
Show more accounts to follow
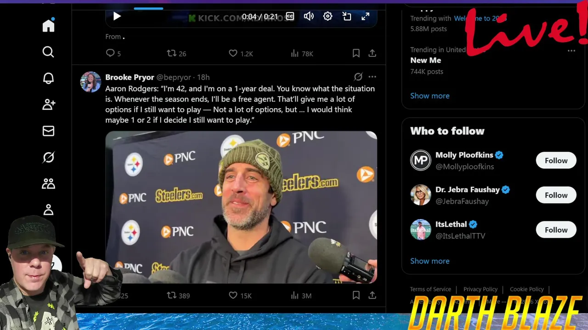tap(430, 261)
